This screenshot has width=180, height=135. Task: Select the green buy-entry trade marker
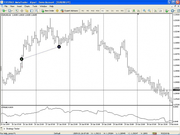(x=22, y=59)
